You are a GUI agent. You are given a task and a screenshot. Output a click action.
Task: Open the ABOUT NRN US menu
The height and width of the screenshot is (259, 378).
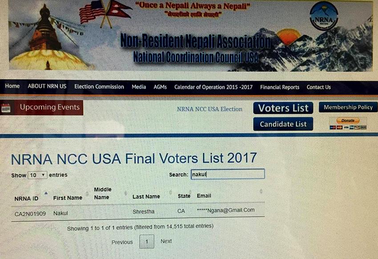click(47, 86)
